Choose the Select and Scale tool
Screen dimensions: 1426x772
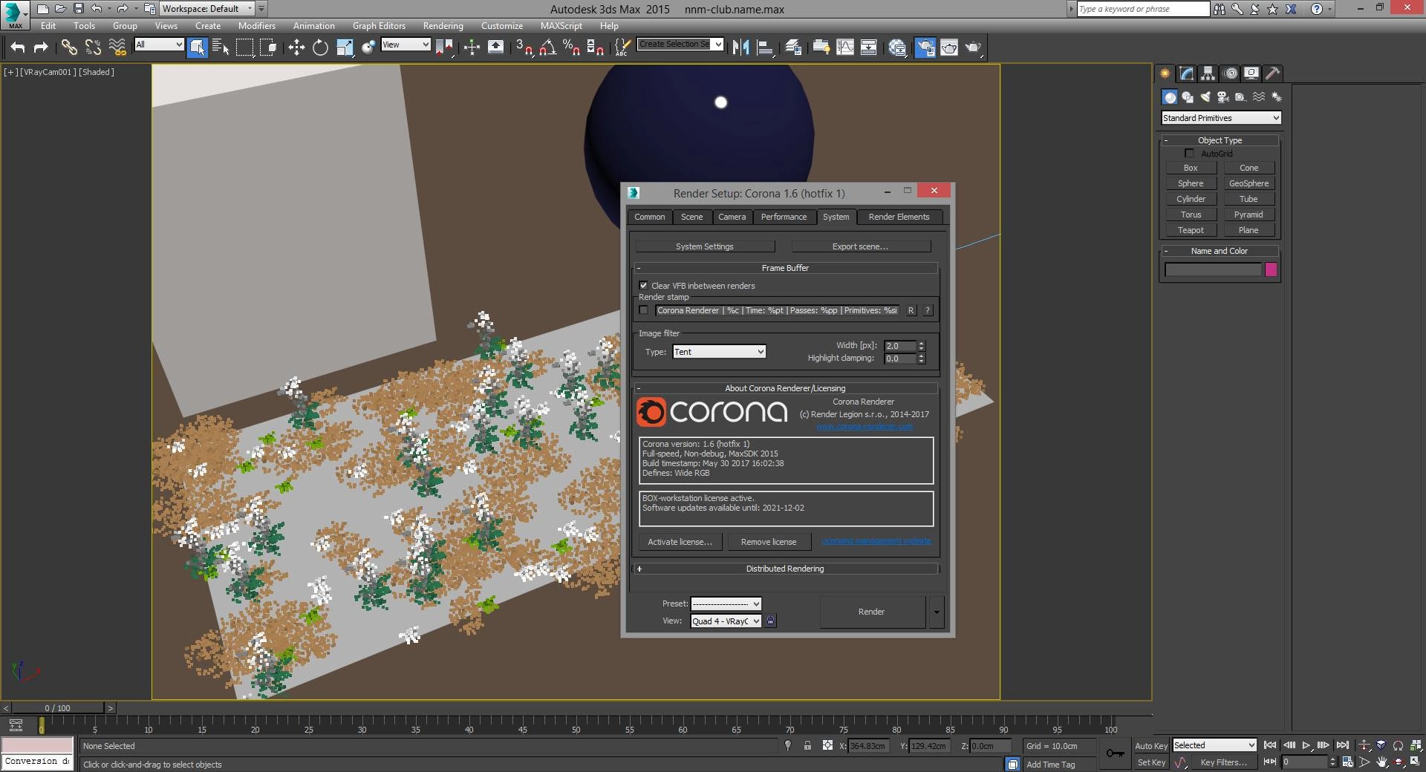[345, 48]
